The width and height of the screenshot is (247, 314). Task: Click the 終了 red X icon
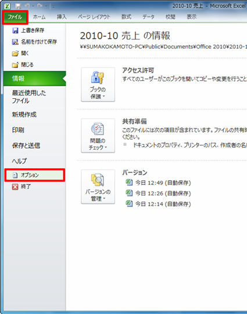pyautogui.click(x=15, y=187)
